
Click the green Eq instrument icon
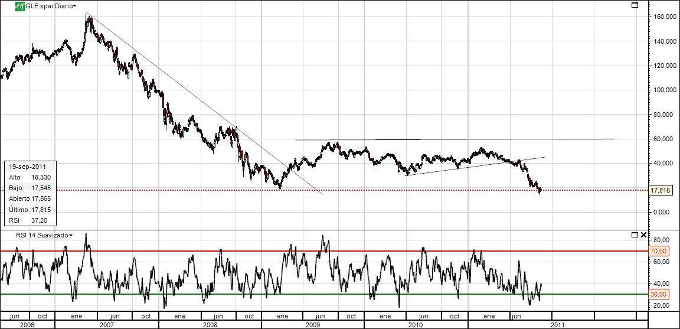[x=20, y=6]
